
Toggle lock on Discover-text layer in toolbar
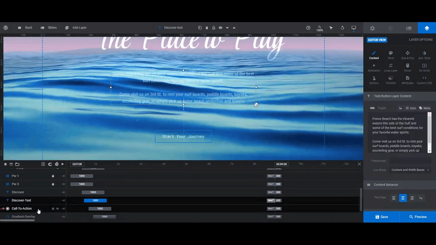pyautogui.click(x=214, y=28)
